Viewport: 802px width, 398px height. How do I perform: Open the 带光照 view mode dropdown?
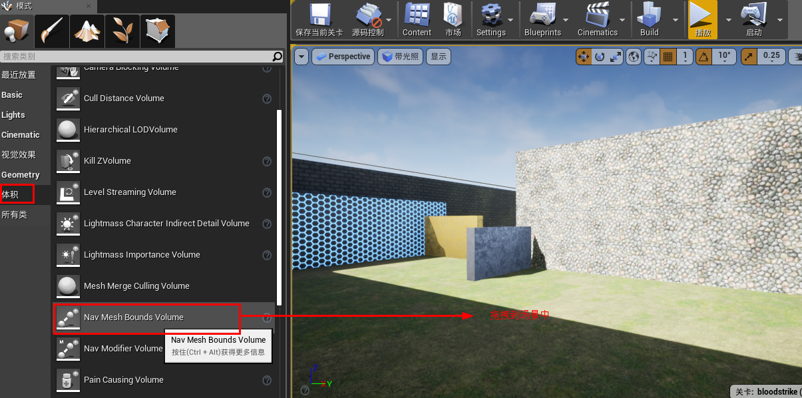[399, 57]
